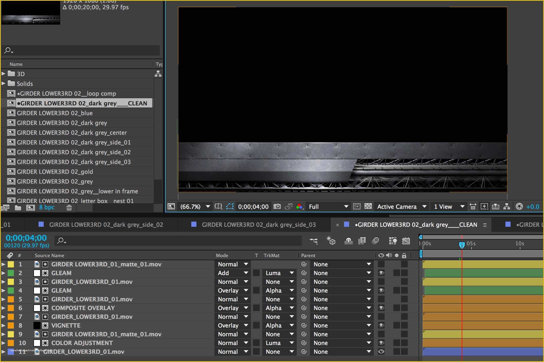The height and width of the screenshot is (362, 544).
Task: Enable visibility for layer 1 matte
Action: pyautogui.click(x=381, y=264)
